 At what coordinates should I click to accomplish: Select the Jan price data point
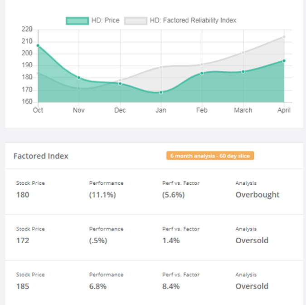[161, 93]
